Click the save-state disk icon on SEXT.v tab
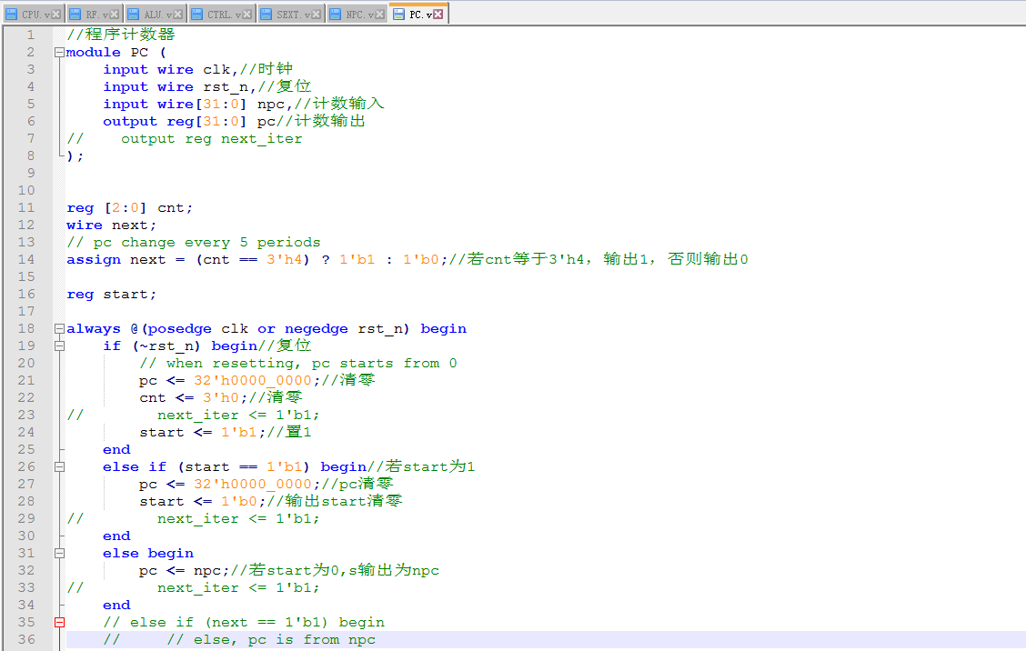This screenshot has height=651, width=1026. pos(267,15)
